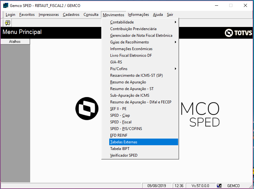Click the status bar user icon beside GEMCO

pyautogui.click(x=219, y=186)
